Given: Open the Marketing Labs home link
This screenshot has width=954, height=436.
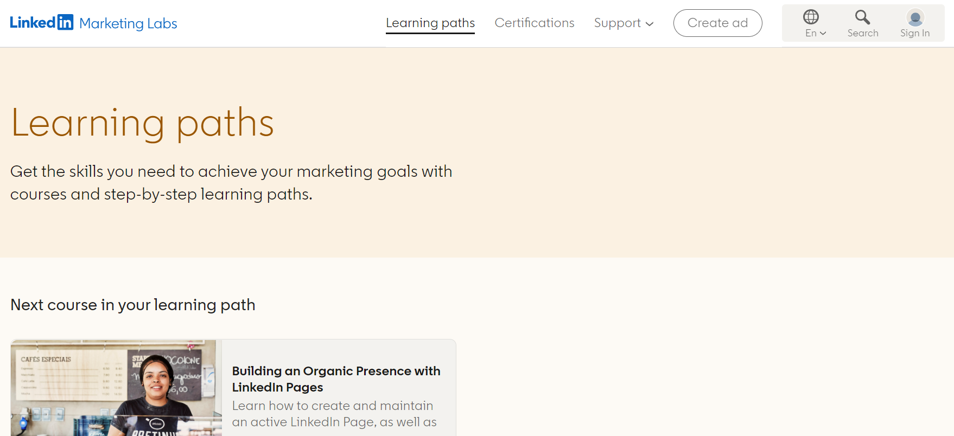Looking at the screenshot, I should coord(128,23).
